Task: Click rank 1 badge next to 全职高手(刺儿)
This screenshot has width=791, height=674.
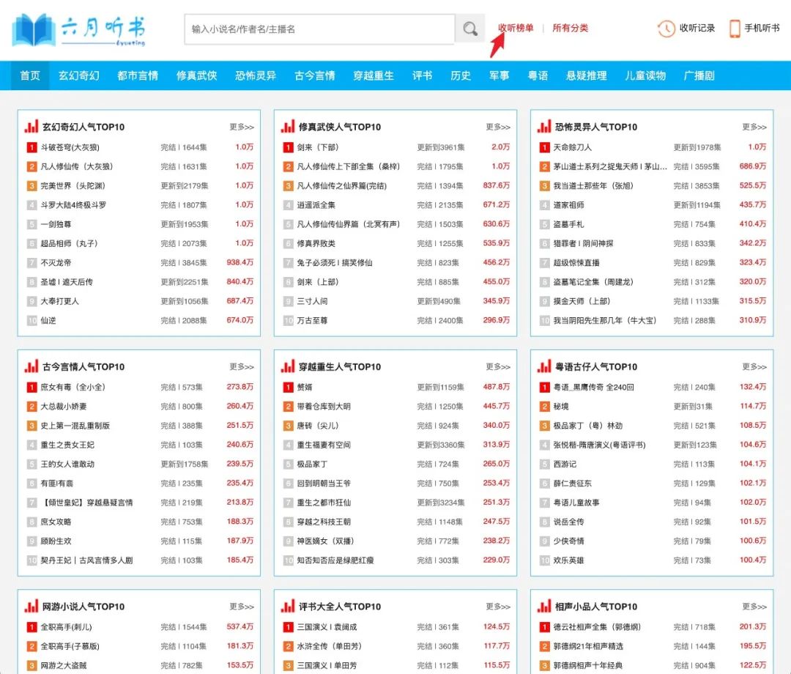Action: (31, 627)
